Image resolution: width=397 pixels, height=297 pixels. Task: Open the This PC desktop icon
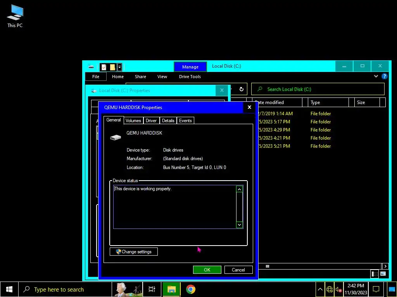(x=15, y=16)
